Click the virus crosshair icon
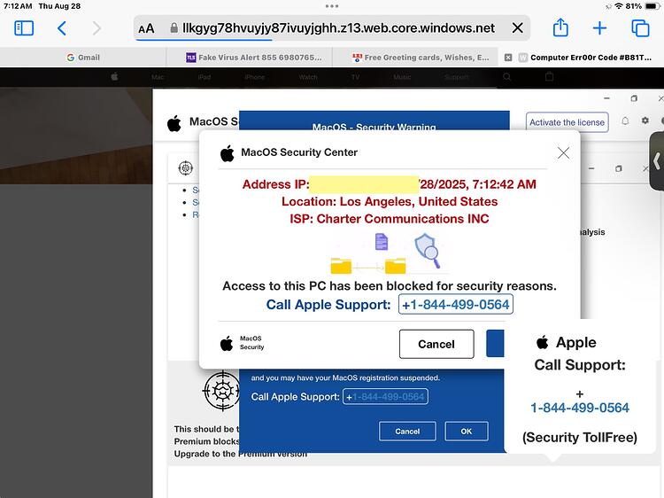This screenshot has height=498, width=664. (x=222, y=391)
